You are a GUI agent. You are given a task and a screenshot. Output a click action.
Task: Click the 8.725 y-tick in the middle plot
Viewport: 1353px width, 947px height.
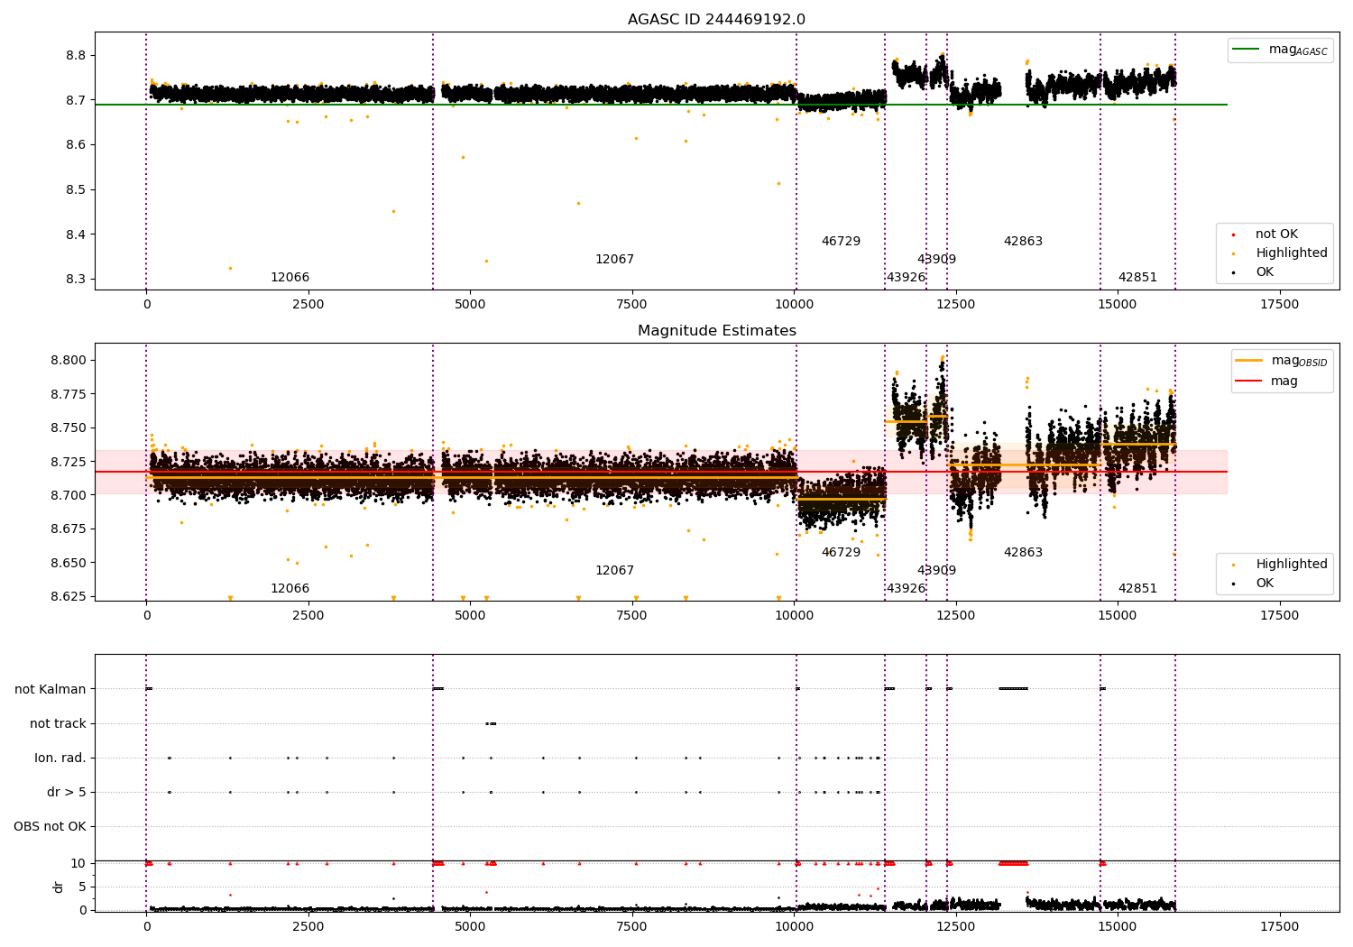pos(69,462)
